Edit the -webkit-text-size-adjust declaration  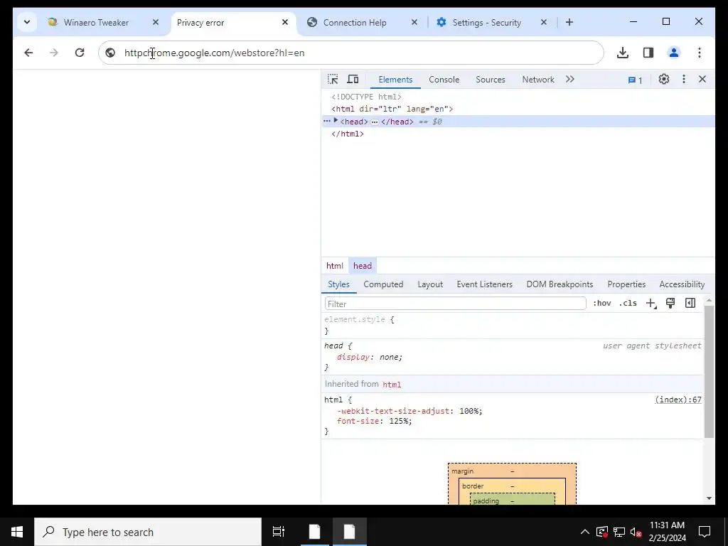point(409,411)
